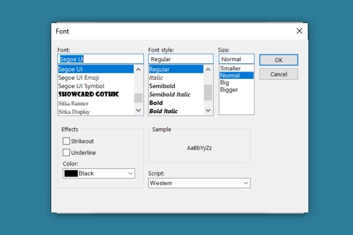Select Segoe UI Emoji font
This screenshot has width=353, height=235.
point(95,78)
